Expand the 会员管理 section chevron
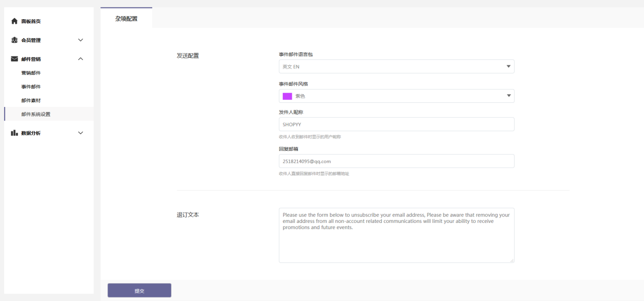 (80, 40)
